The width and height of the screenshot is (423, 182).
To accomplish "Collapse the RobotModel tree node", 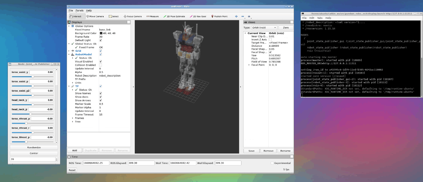I will pyautogui.click(x=69, y=55).
